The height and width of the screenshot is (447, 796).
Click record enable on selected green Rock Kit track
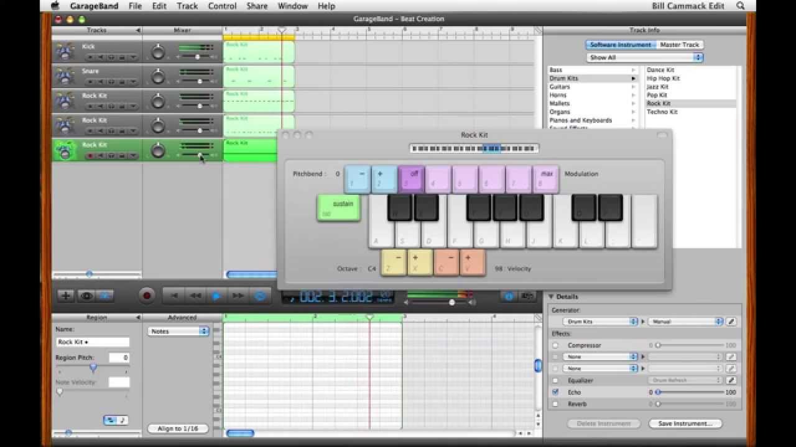click(x=91, y=155)
